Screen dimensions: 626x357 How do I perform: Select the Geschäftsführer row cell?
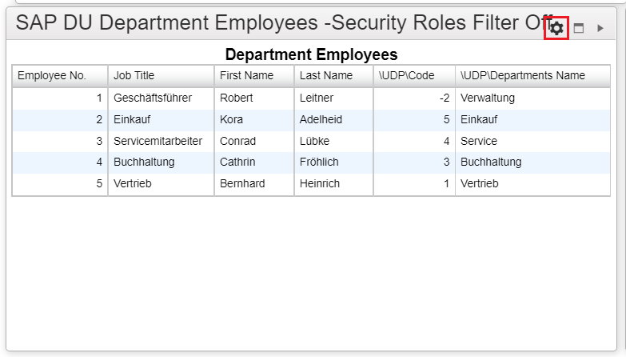pos(161,98)
